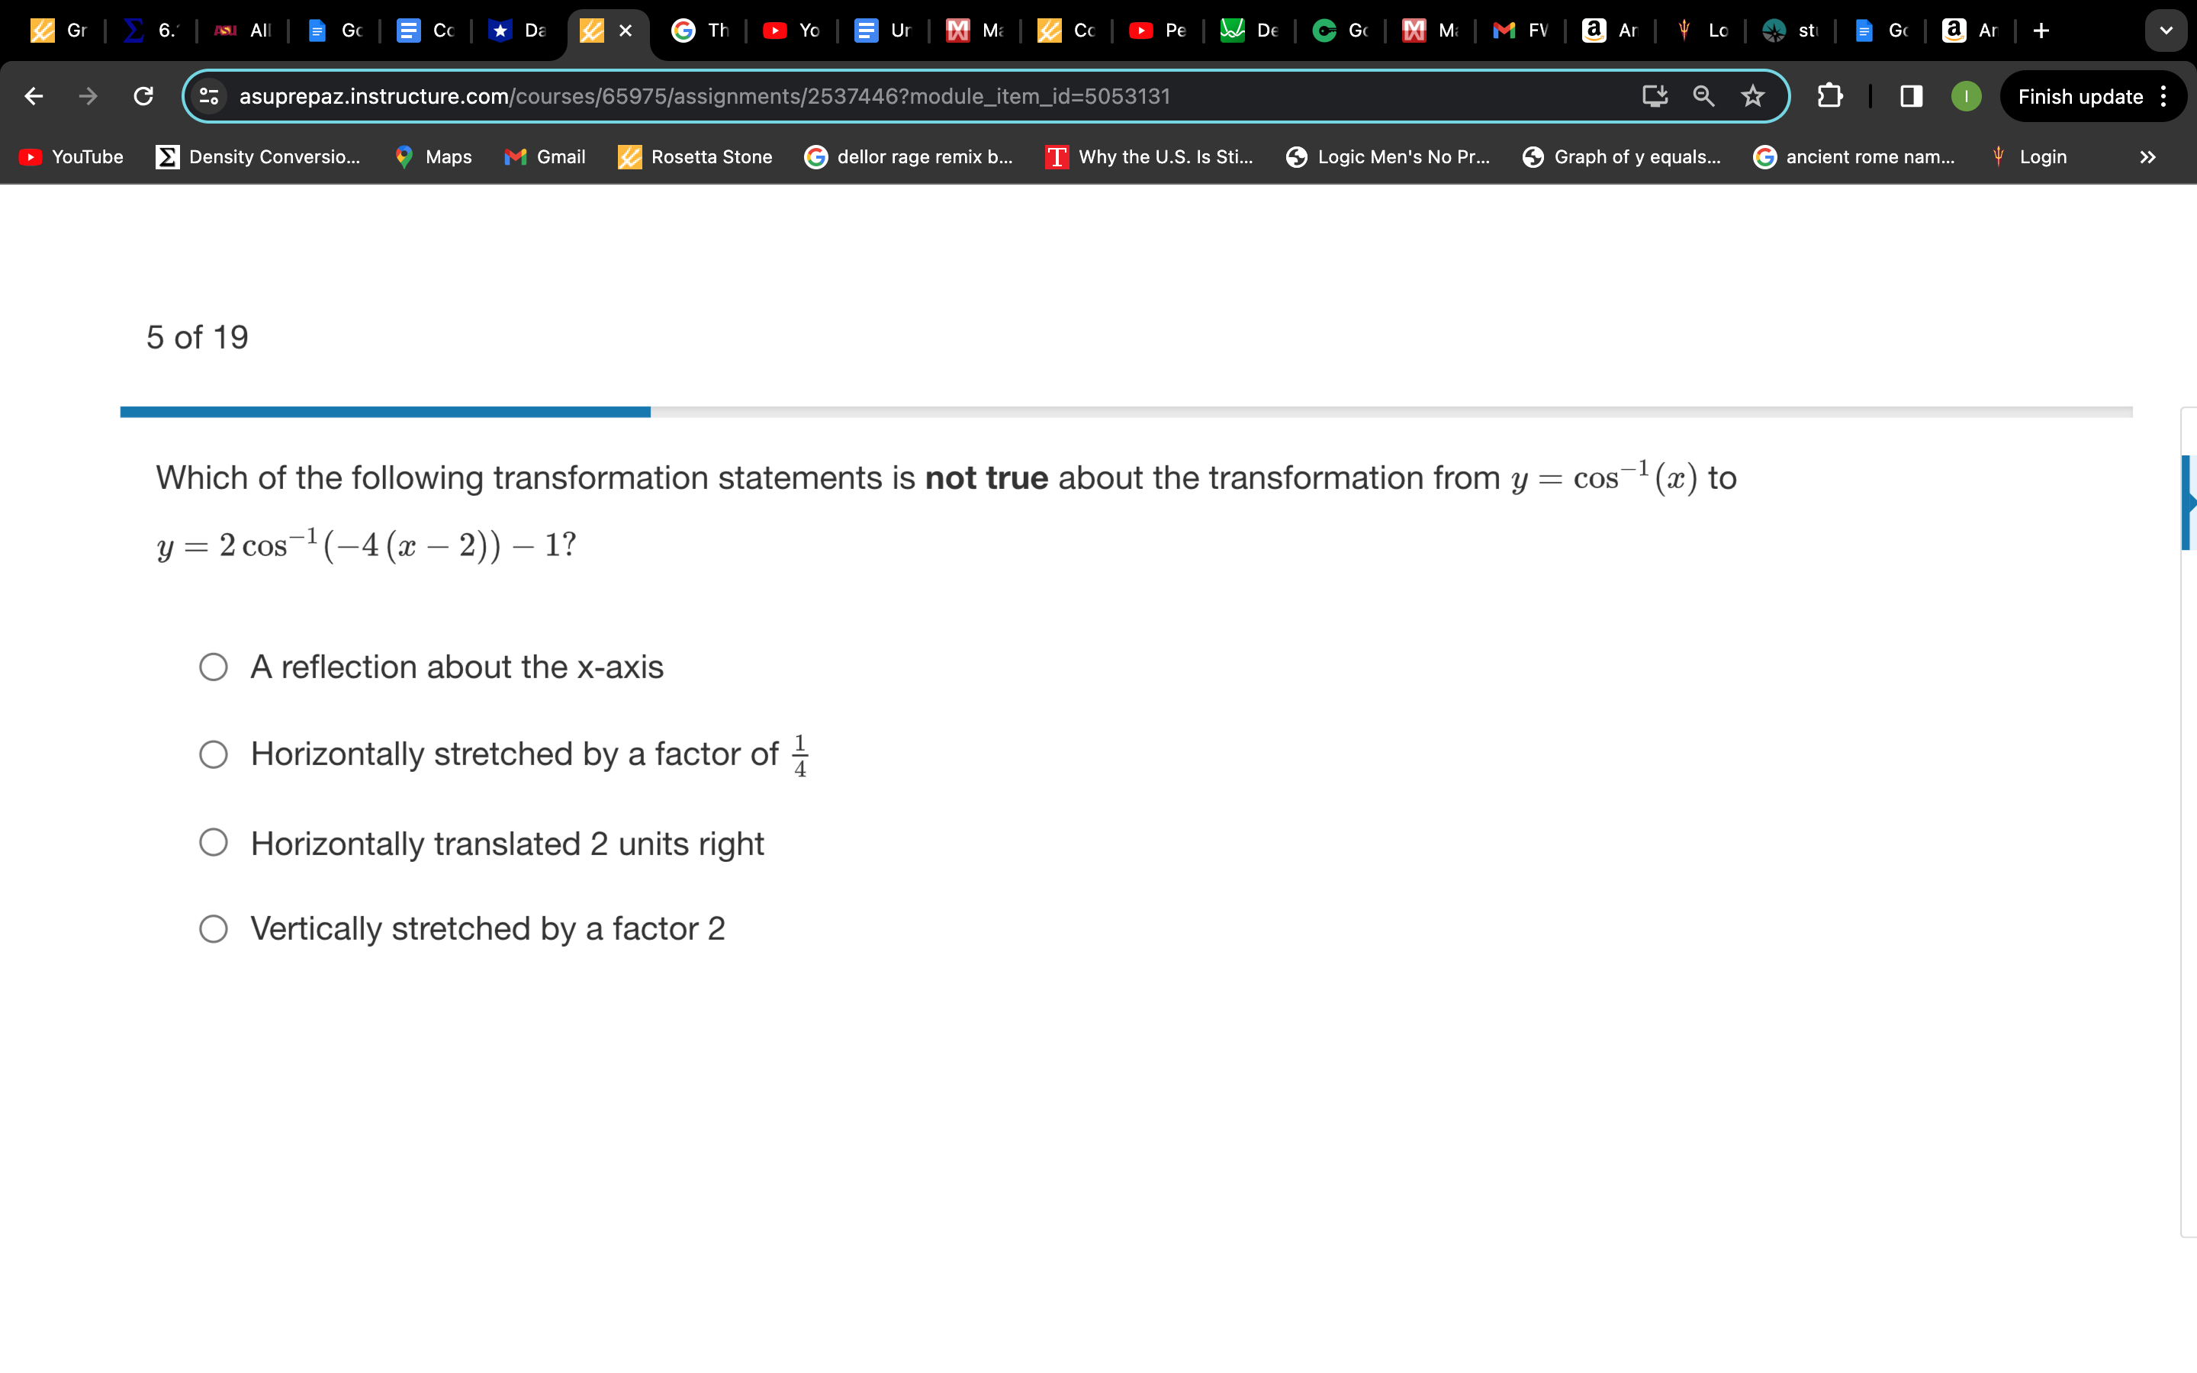Select "Horizontally translated 2 units right" option

[214, 843]
